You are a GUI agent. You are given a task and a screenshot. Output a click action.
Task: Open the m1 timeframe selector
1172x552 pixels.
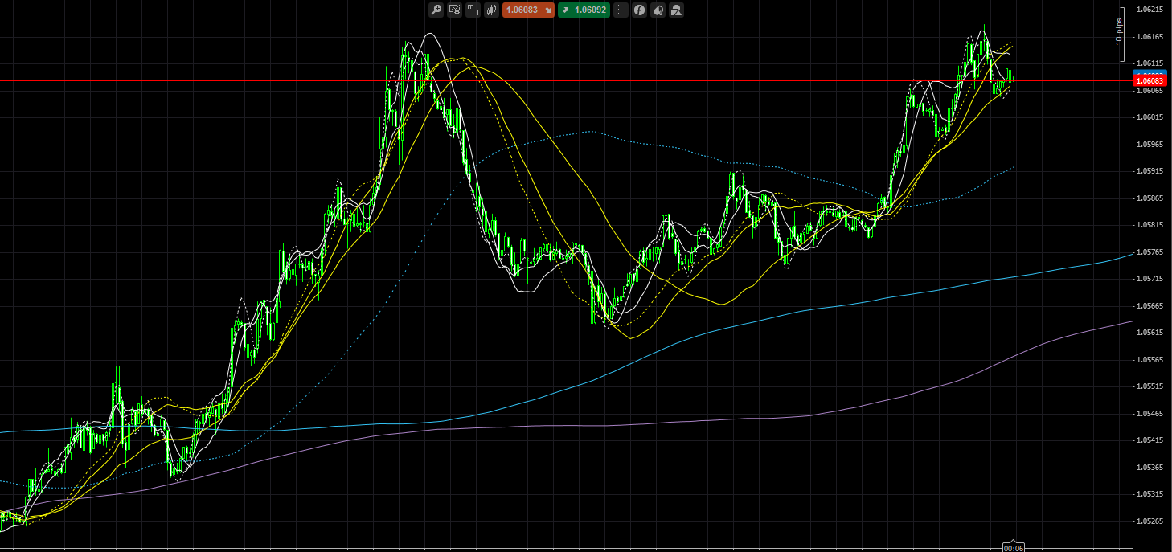point(473,10)
